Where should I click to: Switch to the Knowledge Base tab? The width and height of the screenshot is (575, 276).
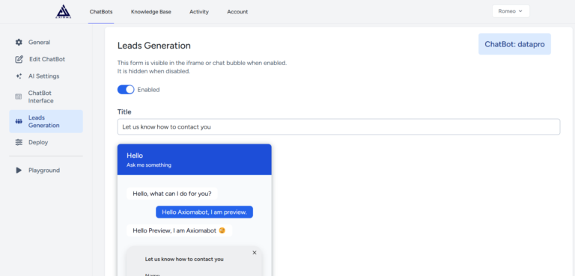(151, 12)
